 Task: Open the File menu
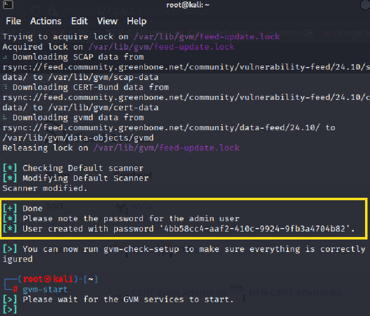pyautogui.click(x=13, y=21)
